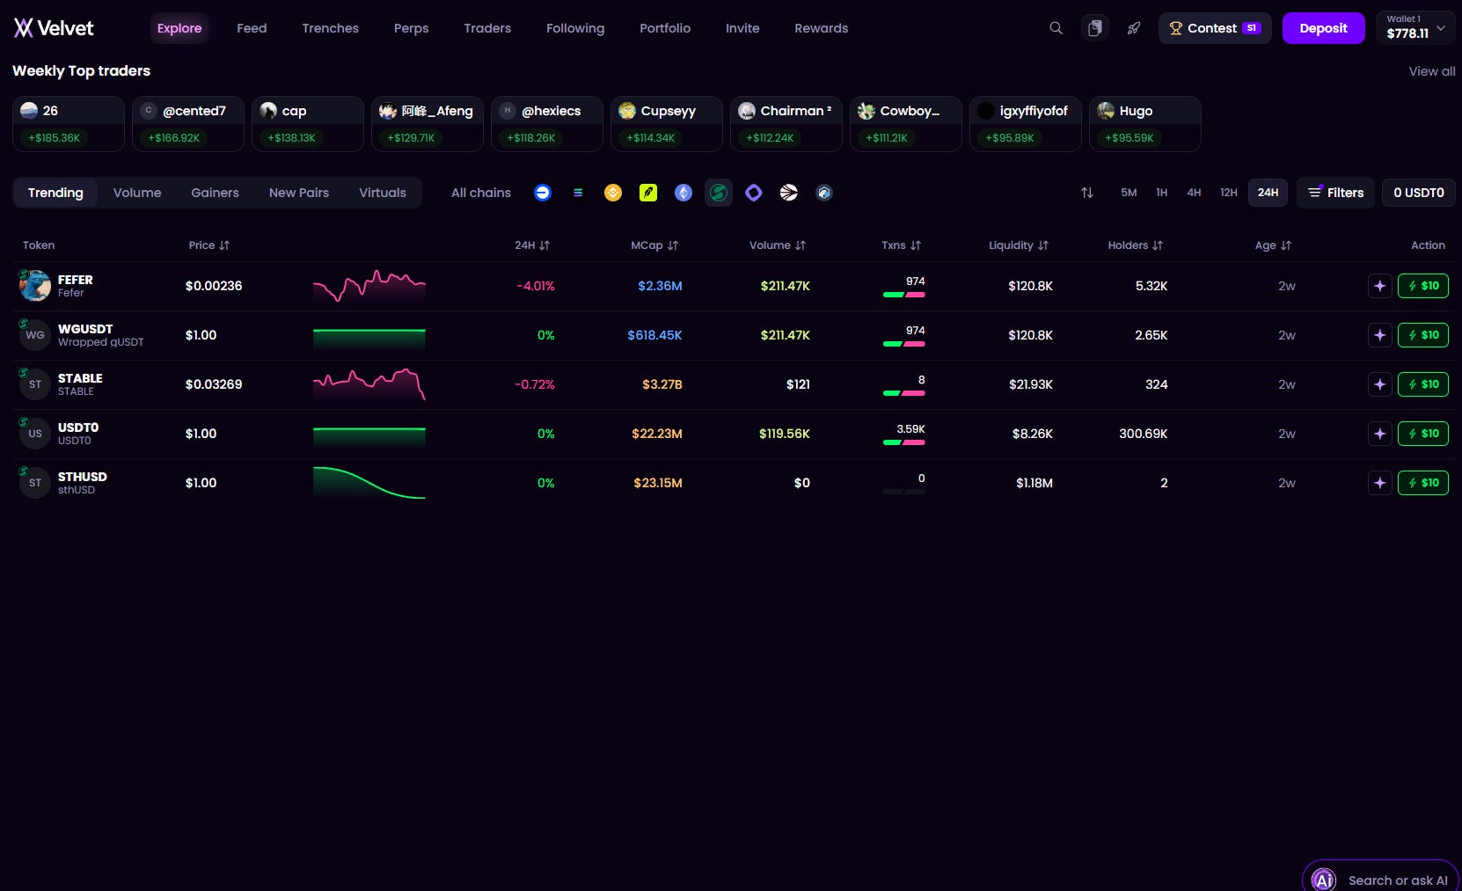Image resolution: width=1462 pixels, height=891 pixels.
Task: Click the selected green S chain icon
Action: pos(719,193)
